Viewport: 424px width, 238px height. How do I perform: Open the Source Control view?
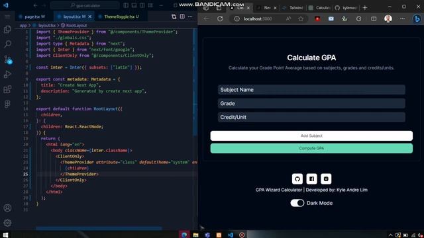[x=7, y=59]
